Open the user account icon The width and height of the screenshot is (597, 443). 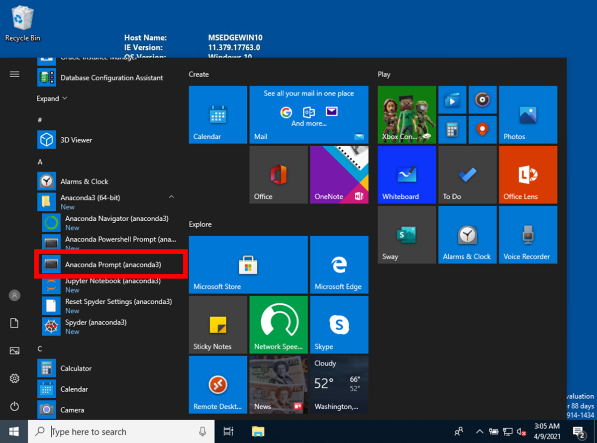[x=14, y=295]
